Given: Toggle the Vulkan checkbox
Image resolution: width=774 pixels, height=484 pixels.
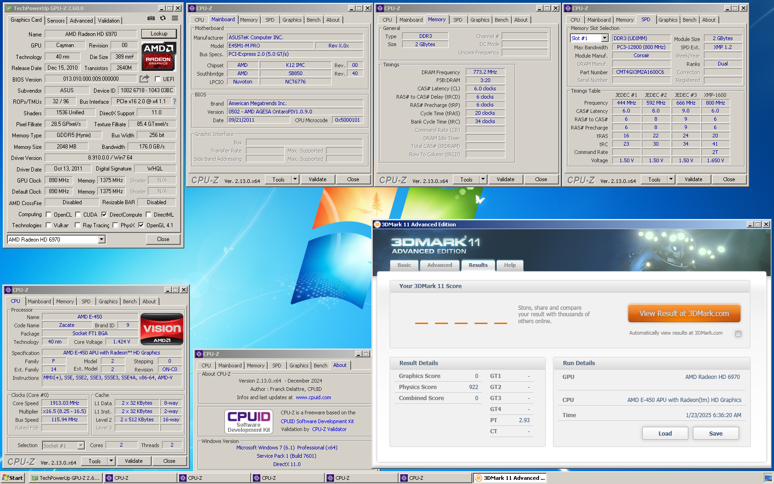Looking at the screenshot, I should click(48, 225).
